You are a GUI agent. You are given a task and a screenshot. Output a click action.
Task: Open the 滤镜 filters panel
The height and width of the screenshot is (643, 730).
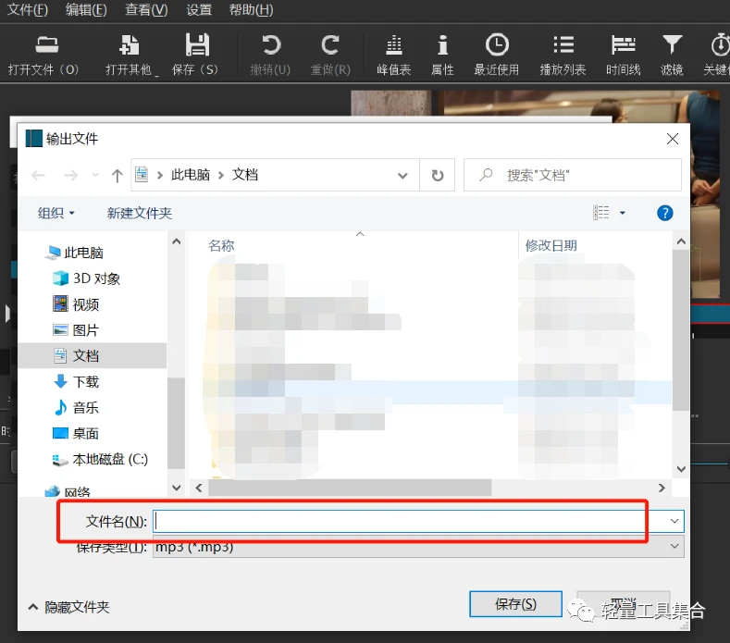(x=672, y=55)
